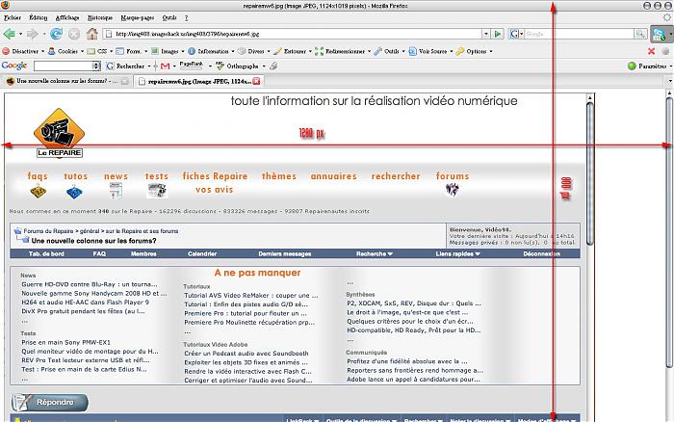Viewport: 674px width, 422px height.
Task: Click the Le Repaire camera logo
Action: click(x=59, y=132)
